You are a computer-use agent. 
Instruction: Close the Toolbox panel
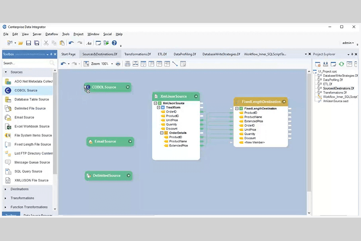[55, 54]
